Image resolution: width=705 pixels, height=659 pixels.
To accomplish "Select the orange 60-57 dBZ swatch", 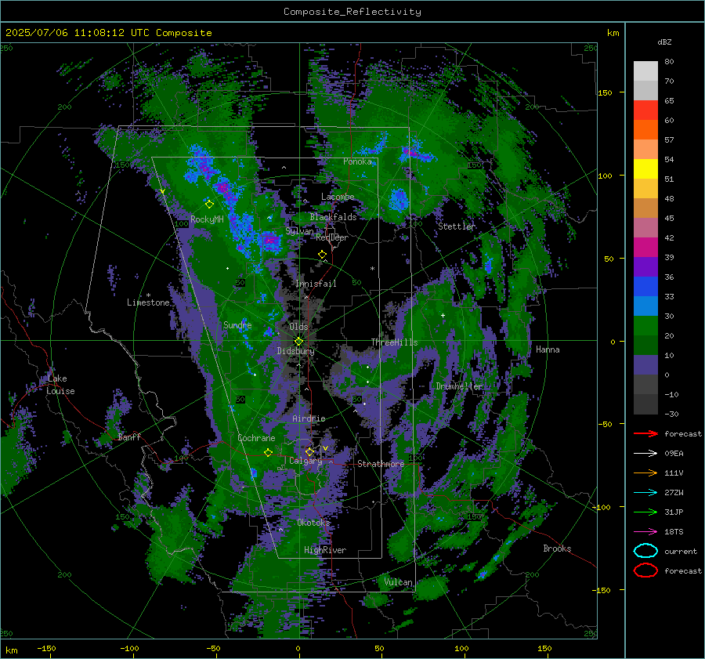I will (x=645, y=130).
